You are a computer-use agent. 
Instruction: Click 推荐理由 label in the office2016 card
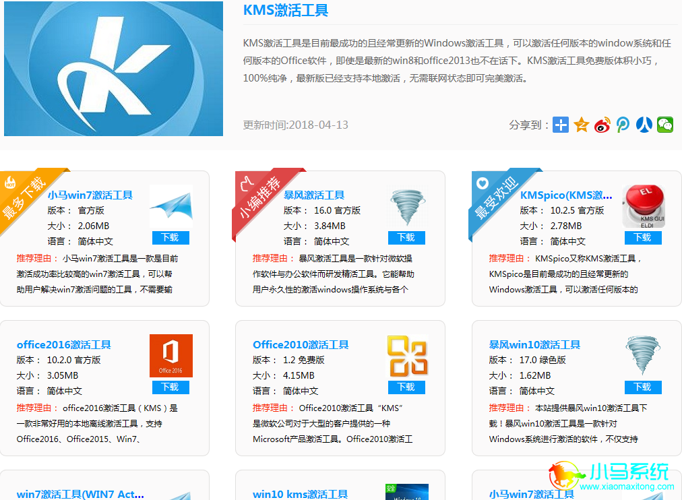click(x=37, y=408)
